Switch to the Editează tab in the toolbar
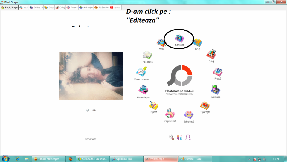Screen dimensions: 287x162 pos(36,7)
